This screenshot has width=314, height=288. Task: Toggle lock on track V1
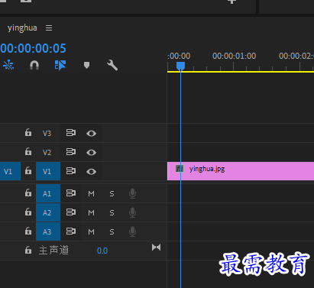coord(28,171)
